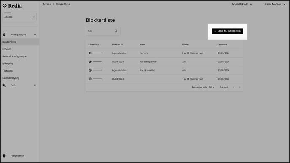290x163 pixels.
Task: Select Blokkertliste in the sidebar
Action: [20, 42]
